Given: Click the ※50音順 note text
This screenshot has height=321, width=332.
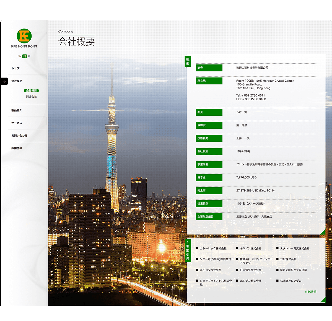Looking at the screenshot, I should coord(310,292).
